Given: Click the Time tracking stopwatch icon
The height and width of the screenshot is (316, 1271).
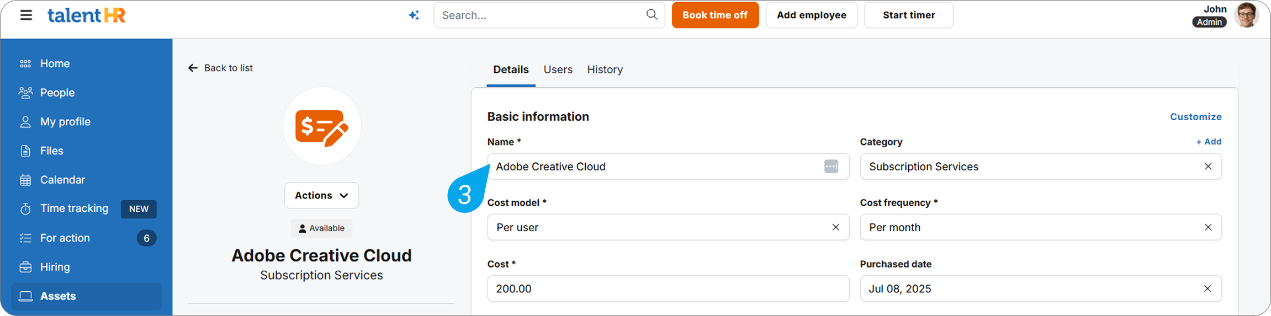Looking at the screenshot, I should [25, 209].
